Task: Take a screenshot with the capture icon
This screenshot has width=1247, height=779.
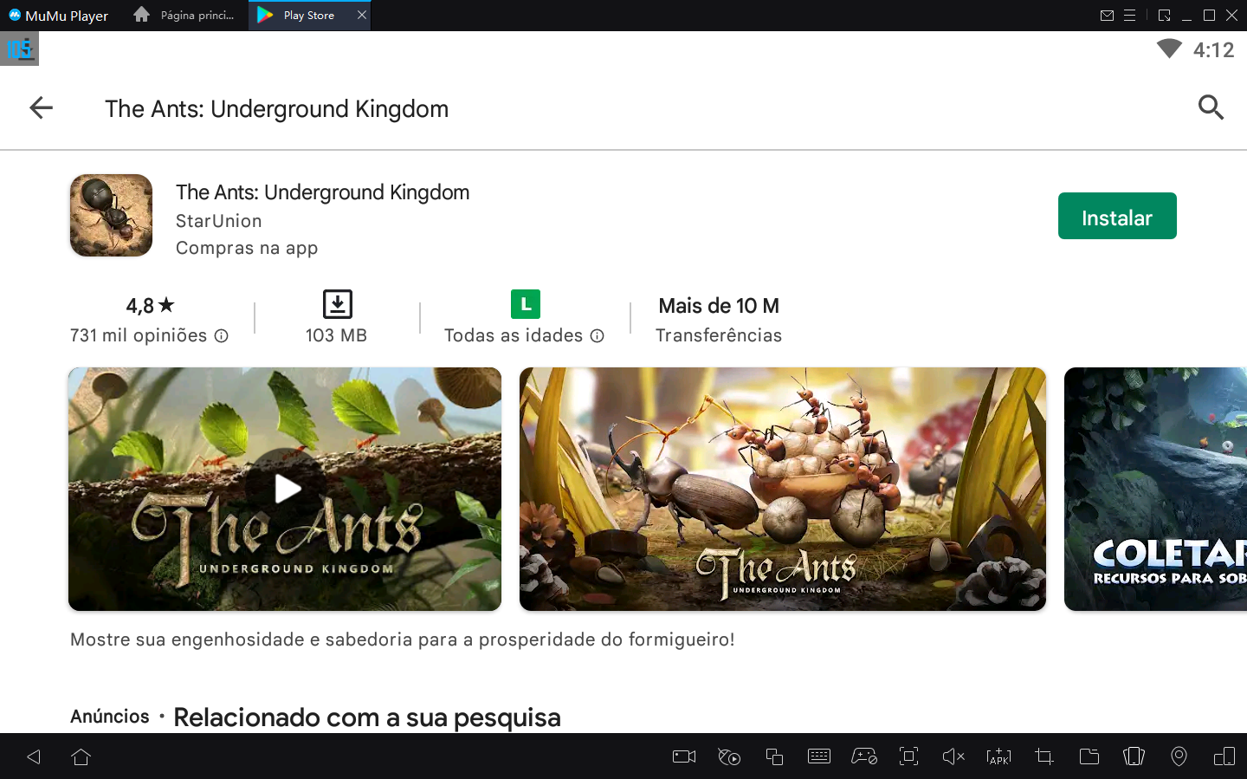Action: coord(908,756)
